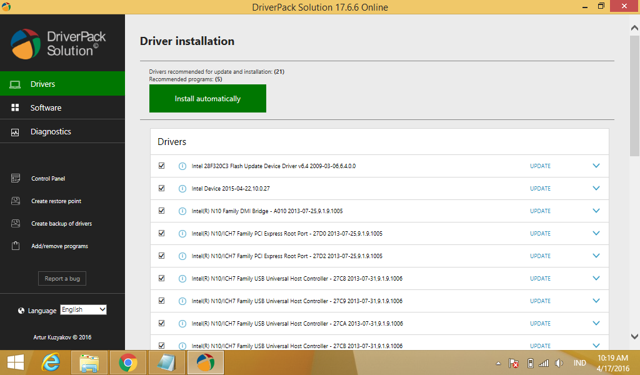This screenshot has height=375, width=640.
Task: Uncheck N10 Family DMI Bridge A010 driver
Action: click(162, 211)
